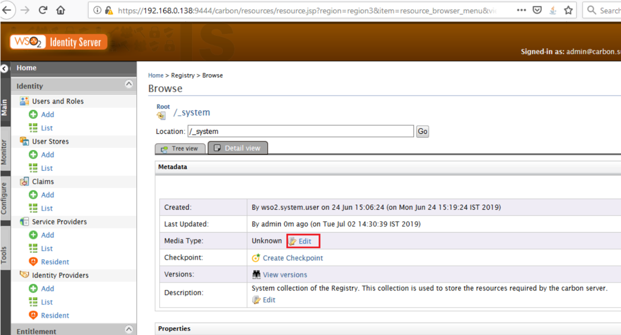Click the View versions binoculars icon
Image resolution: width=621 pixels, height=335 pixels.
coord(256,275)
